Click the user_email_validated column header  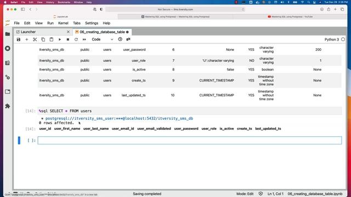pyautogui.click(x=154, y=129)
